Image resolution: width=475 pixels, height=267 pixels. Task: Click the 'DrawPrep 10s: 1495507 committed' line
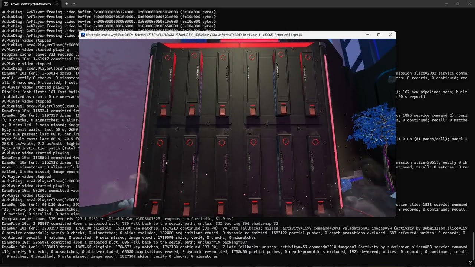point(140,224)
